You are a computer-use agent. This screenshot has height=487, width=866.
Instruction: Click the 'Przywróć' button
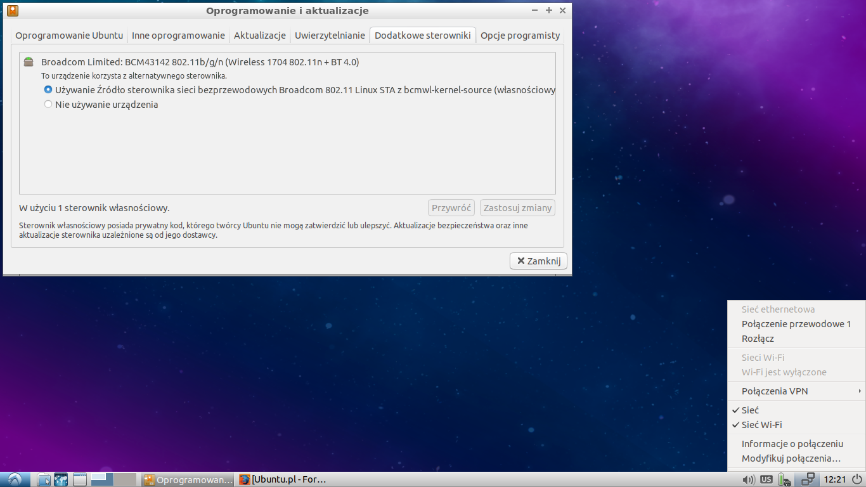coord(451,207)
